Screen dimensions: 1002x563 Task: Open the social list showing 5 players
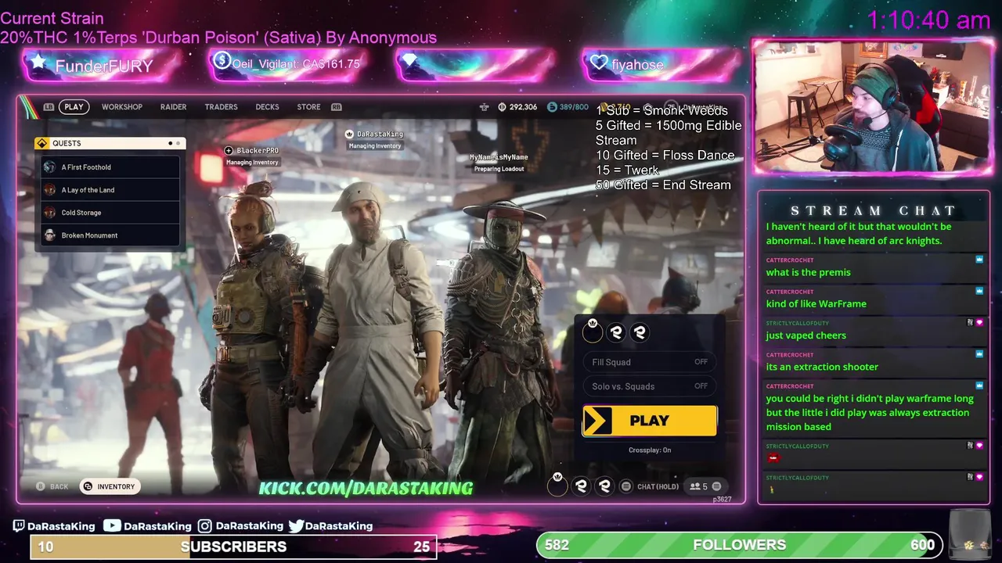point(705,486)
